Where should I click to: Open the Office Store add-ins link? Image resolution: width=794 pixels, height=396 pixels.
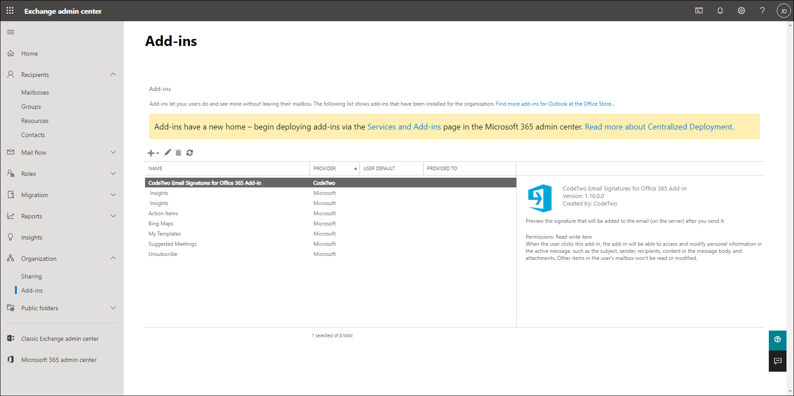[x=555, y=104]
